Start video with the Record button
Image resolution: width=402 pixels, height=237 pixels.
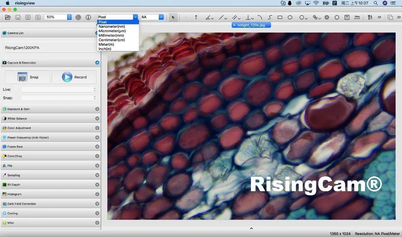(74, 77)
